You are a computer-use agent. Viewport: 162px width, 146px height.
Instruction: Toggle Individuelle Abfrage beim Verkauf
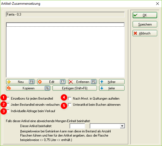(8, 111)
